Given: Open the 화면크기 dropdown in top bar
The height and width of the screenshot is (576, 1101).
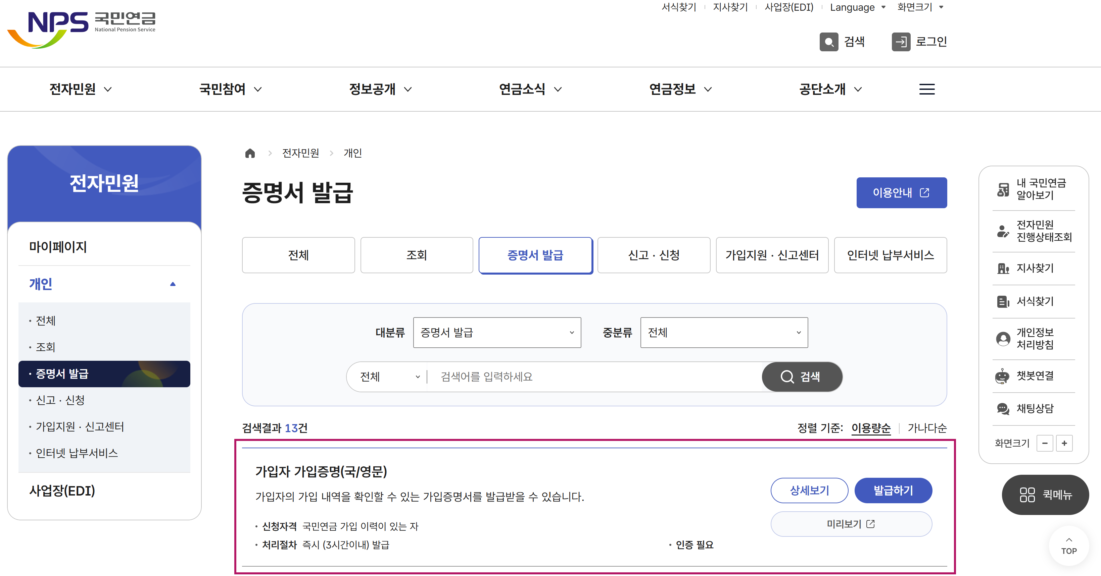Looking at the screenshot, I should coord(920,7).
